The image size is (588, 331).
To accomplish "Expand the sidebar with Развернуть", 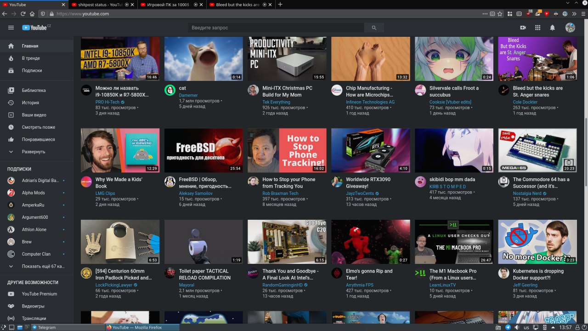I will [37, 152].
